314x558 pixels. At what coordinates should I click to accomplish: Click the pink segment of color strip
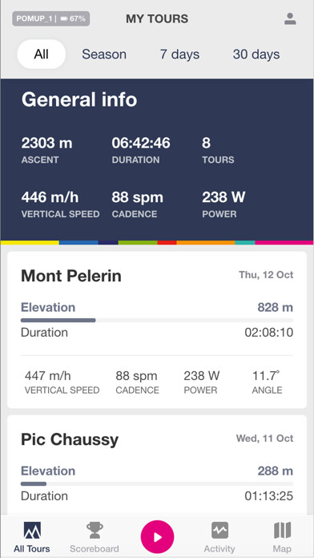click(284, 243)
